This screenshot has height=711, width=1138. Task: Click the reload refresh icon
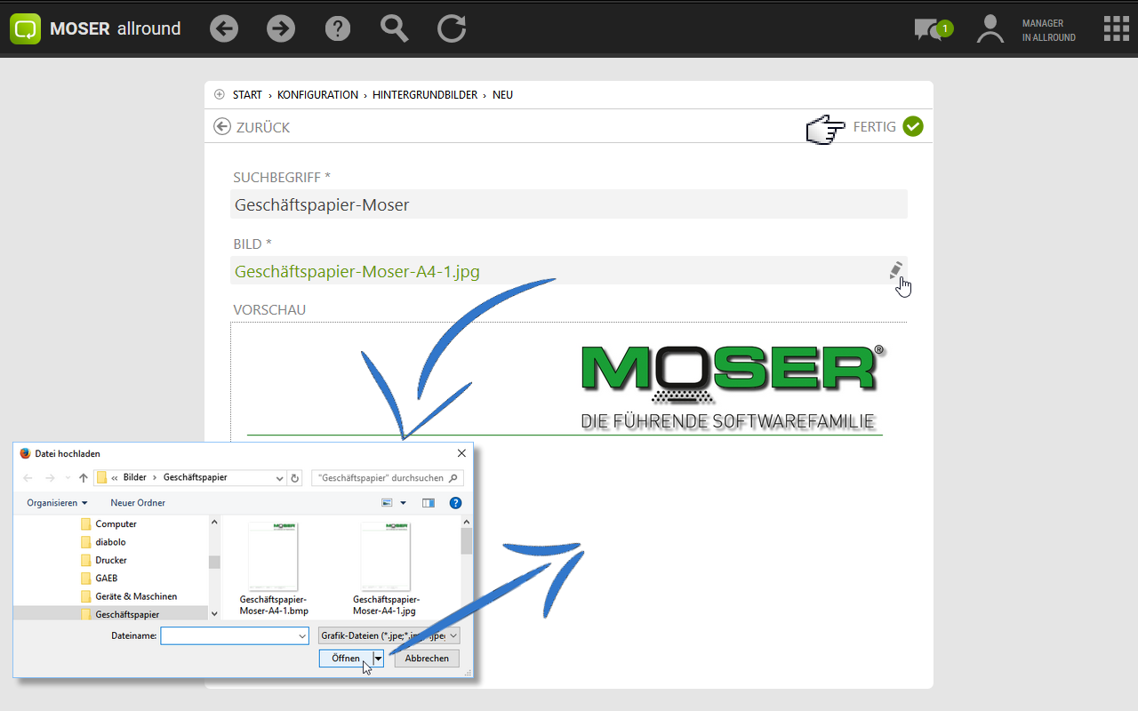pyautogui.click(x=452, y=28)
